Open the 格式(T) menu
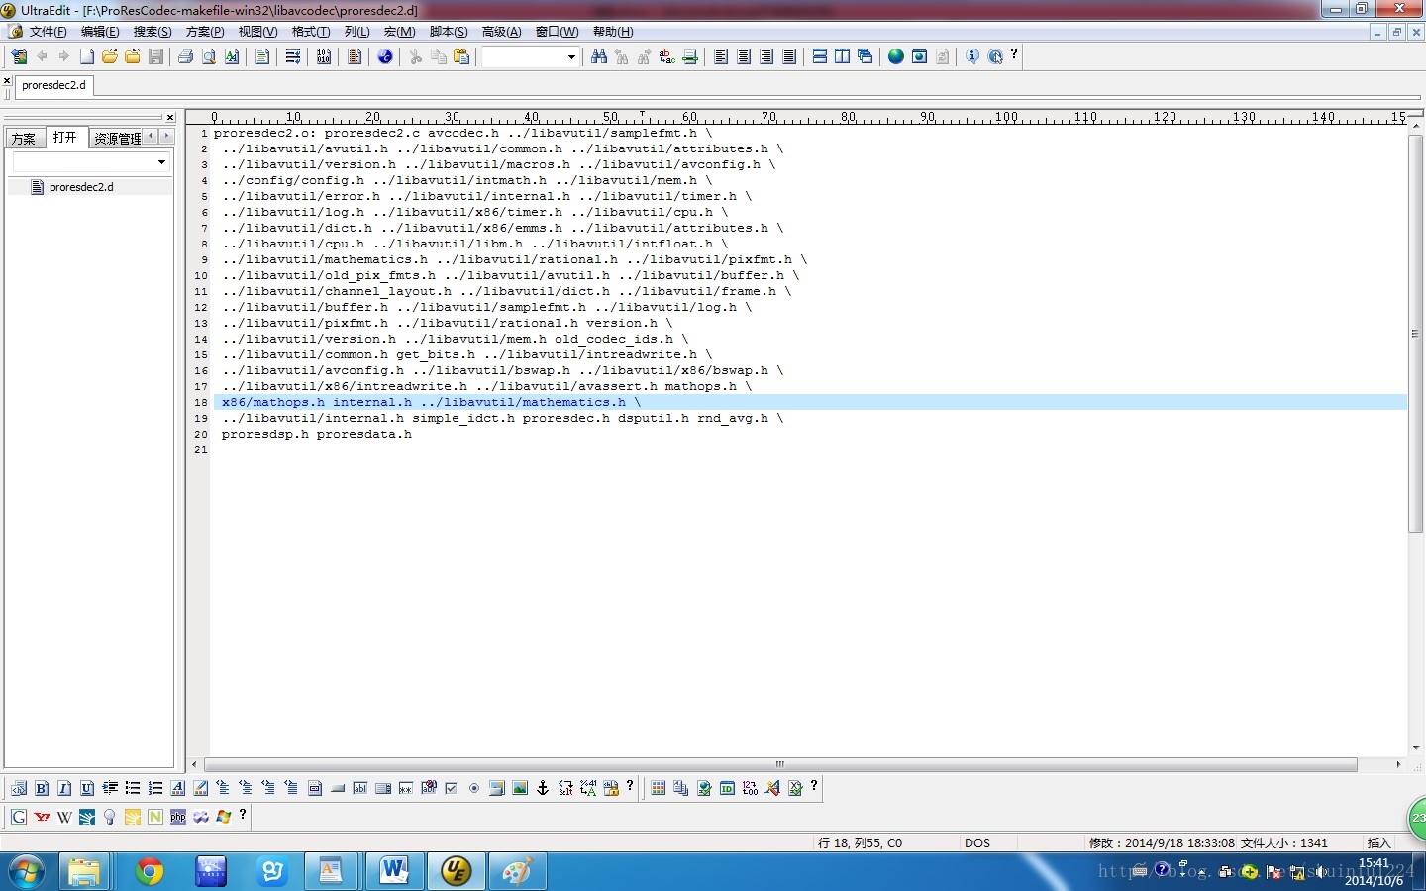This screenshot has height=891, width=1426. [311, 32]
